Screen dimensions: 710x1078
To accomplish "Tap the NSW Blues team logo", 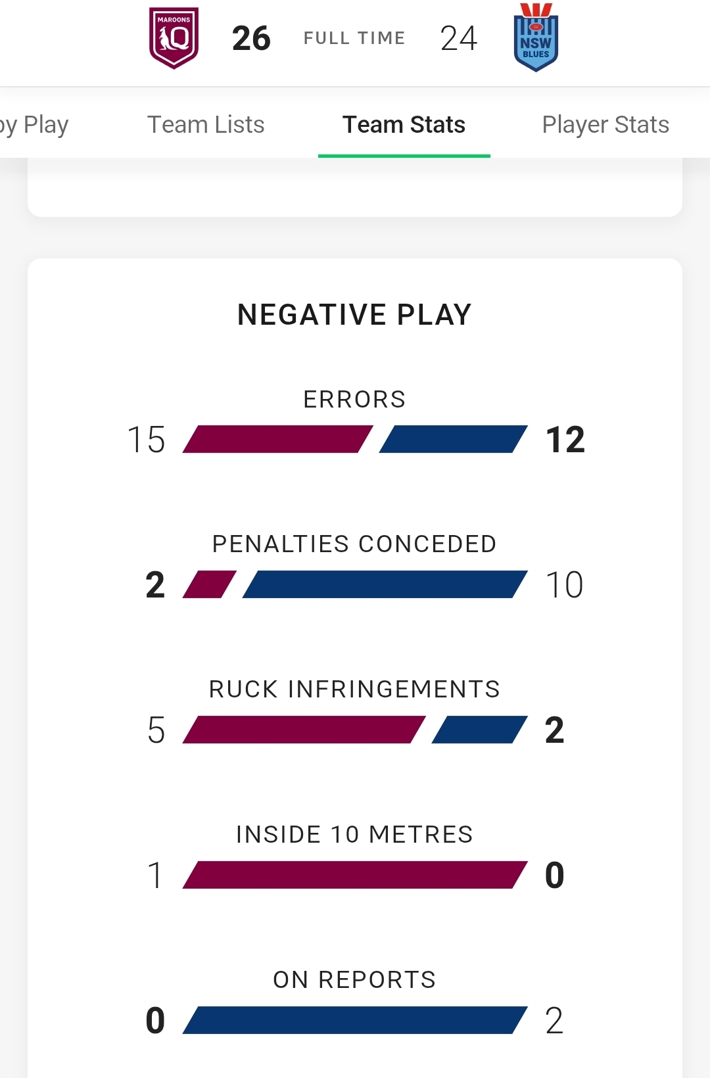I will coord(536,37).
